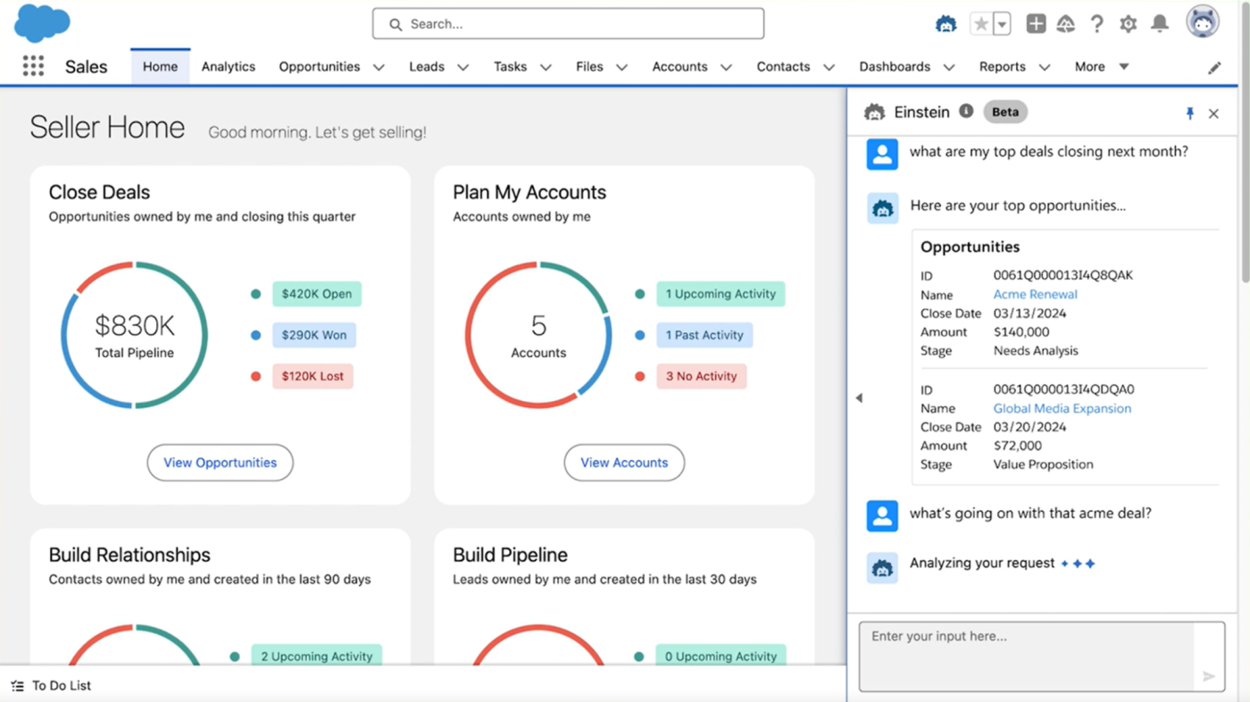Click the 5 Accounts donut chart
Viewport: 1250px width, 702px height.
point(538,335)
